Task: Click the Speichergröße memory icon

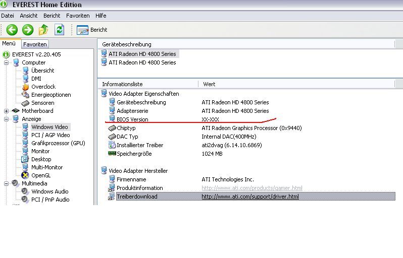Action: tap(112, 153)
